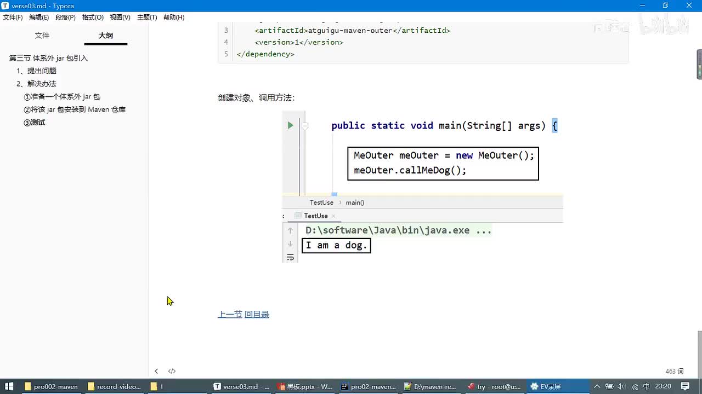Open the 编辑(E) menu
Image resolution: width=702 pixels, height=394 pixels.
click(x=39, y=18)
